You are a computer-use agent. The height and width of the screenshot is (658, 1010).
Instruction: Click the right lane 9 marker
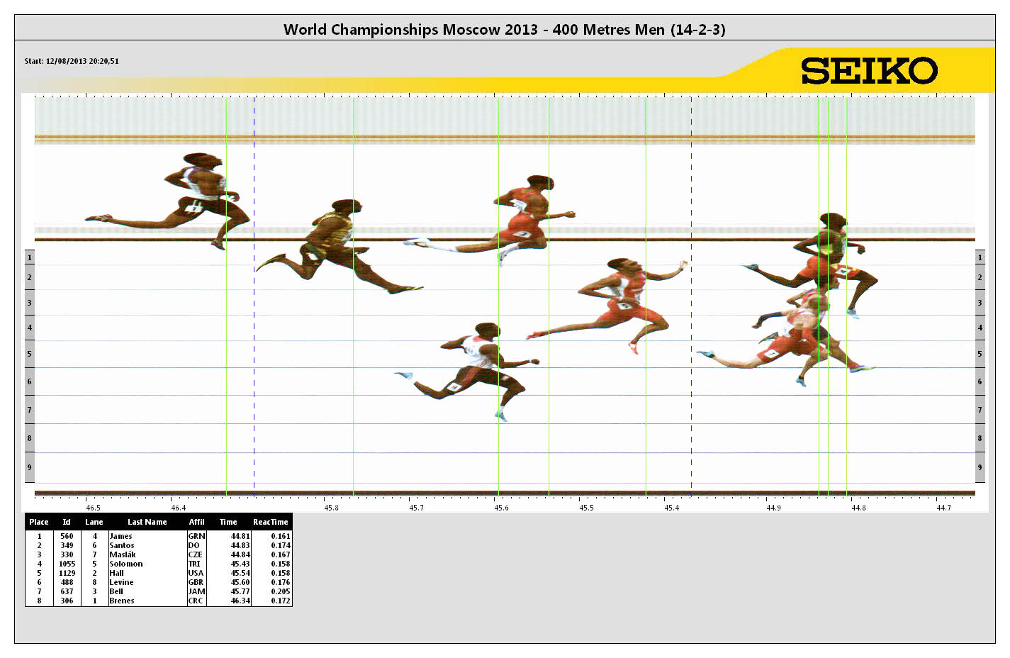tap(980, 467)
